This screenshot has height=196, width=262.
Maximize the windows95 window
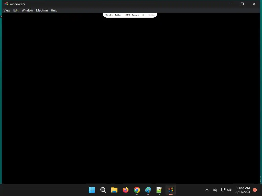(x=242, y=4)
